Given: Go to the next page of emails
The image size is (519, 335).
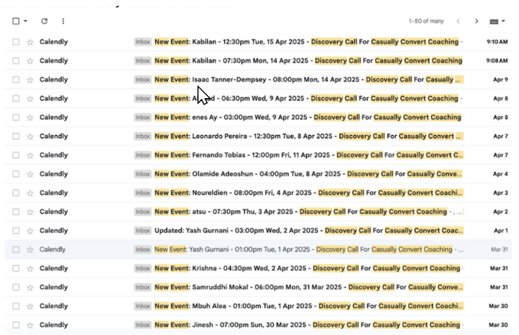Looking at the screenshot, I should coord(476,21).
